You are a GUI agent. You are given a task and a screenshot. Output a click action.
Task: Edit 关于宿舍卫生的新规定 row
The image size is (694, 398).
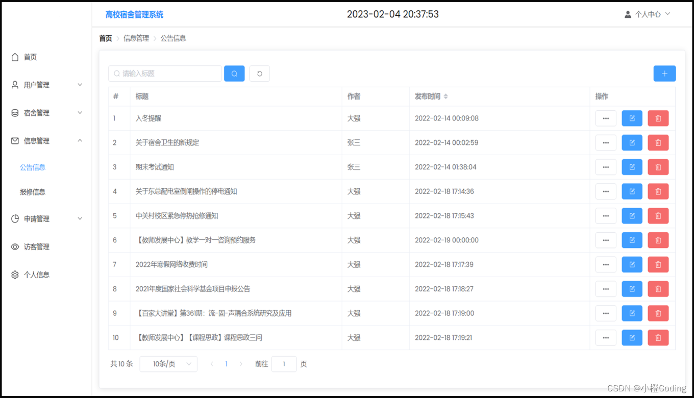click(x=632, y=143)
